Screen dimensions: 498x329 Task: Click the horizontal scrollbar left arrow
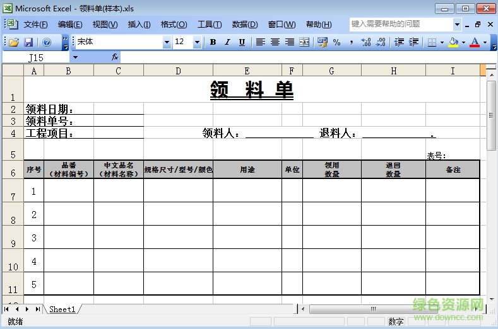tap(303, 309)
